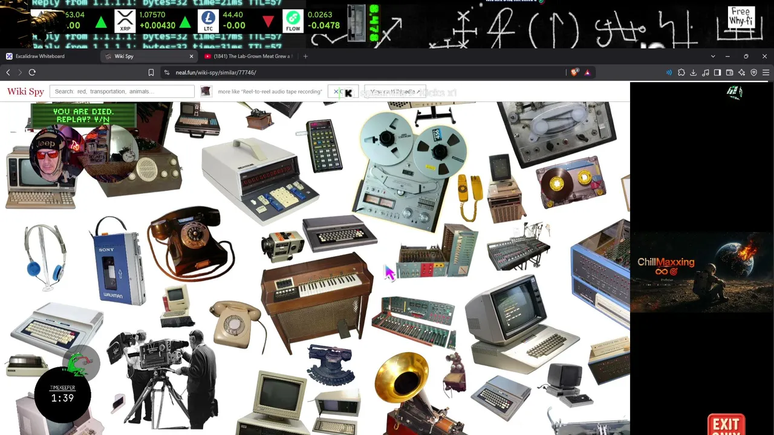Viewport: 774px width, 435px height.
Task: Toggle the browser sidebar panel
Action: coord(718,72)
